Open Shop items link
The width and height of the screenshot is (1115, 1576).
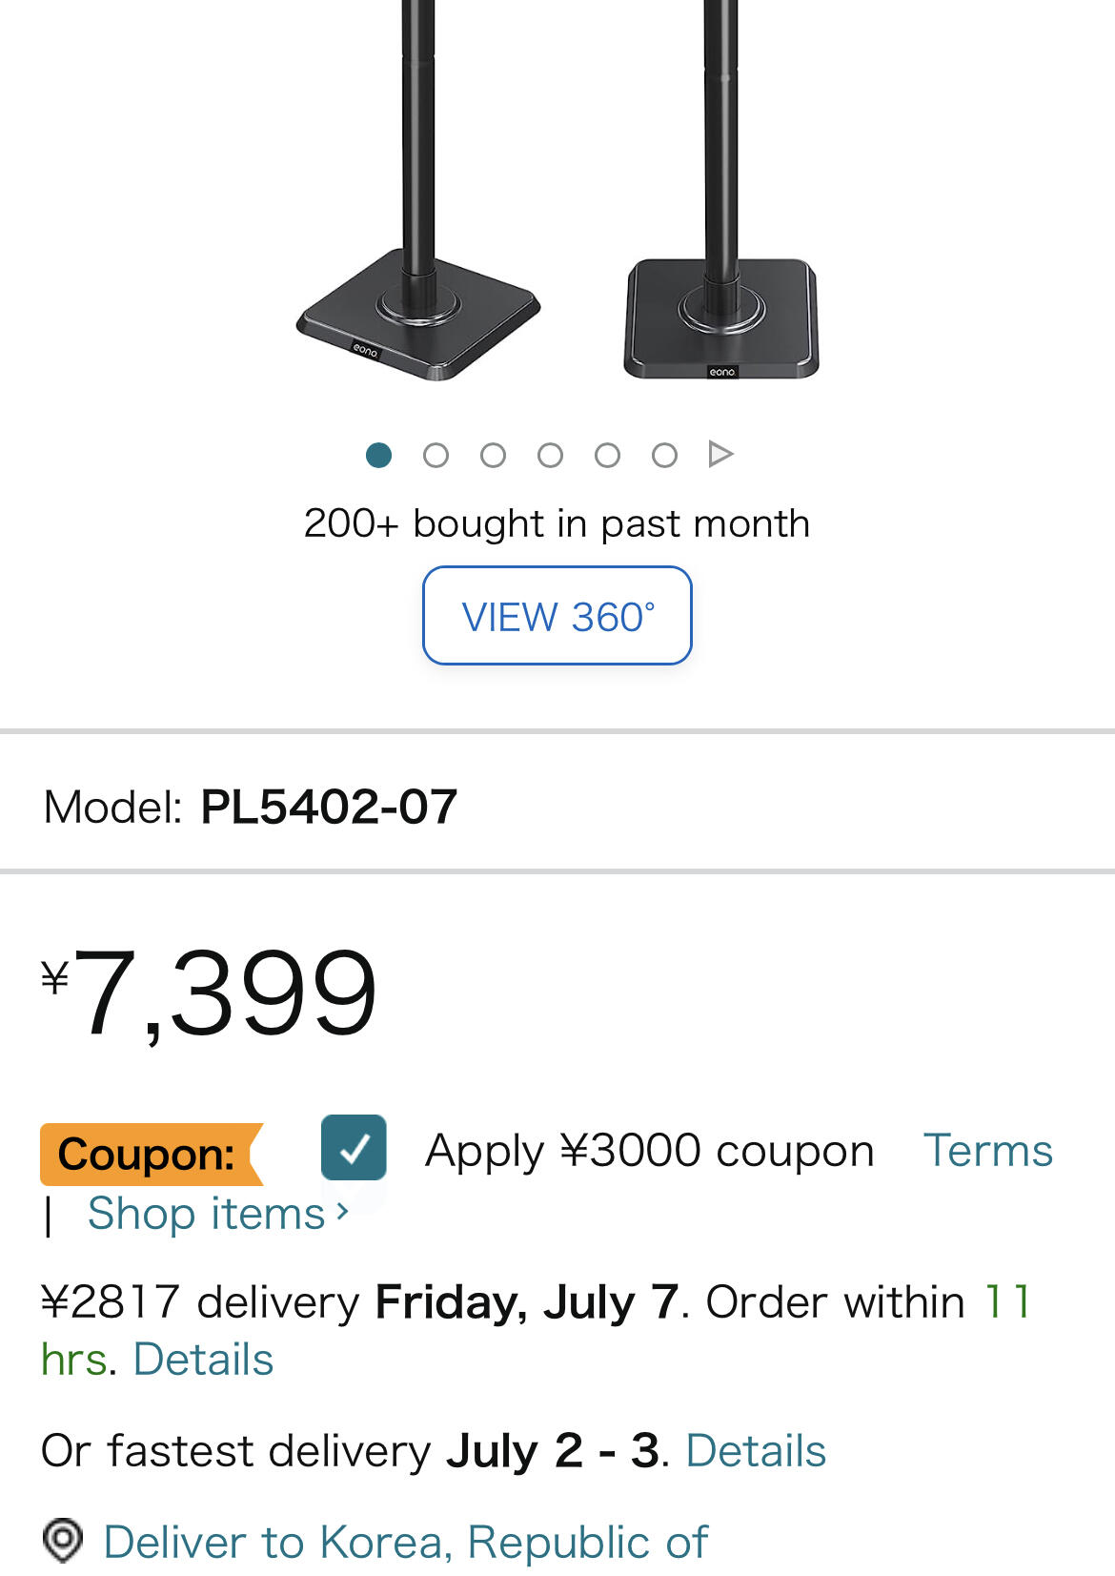pyautogui.click(x=206, y=1214)
